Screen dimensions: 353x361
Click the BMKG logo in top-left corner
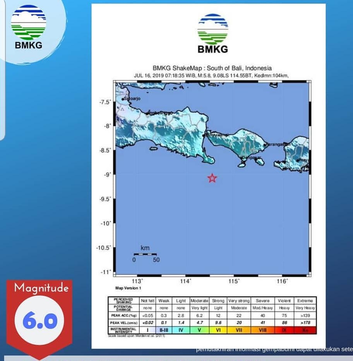pos(28,27)
